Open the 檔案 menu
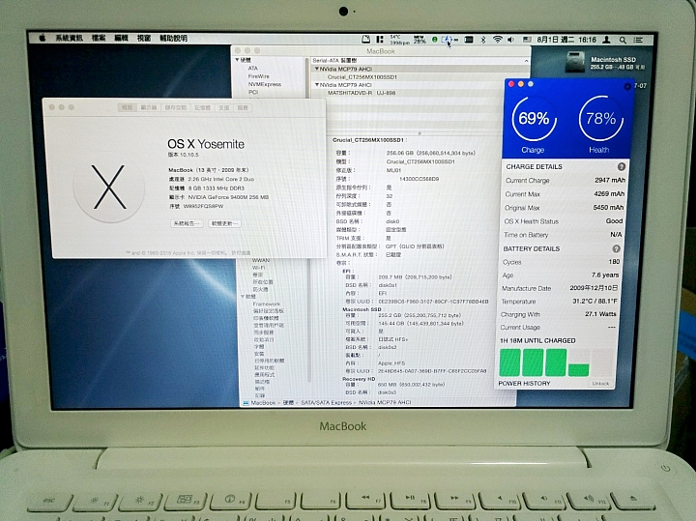 pos(99,38)
